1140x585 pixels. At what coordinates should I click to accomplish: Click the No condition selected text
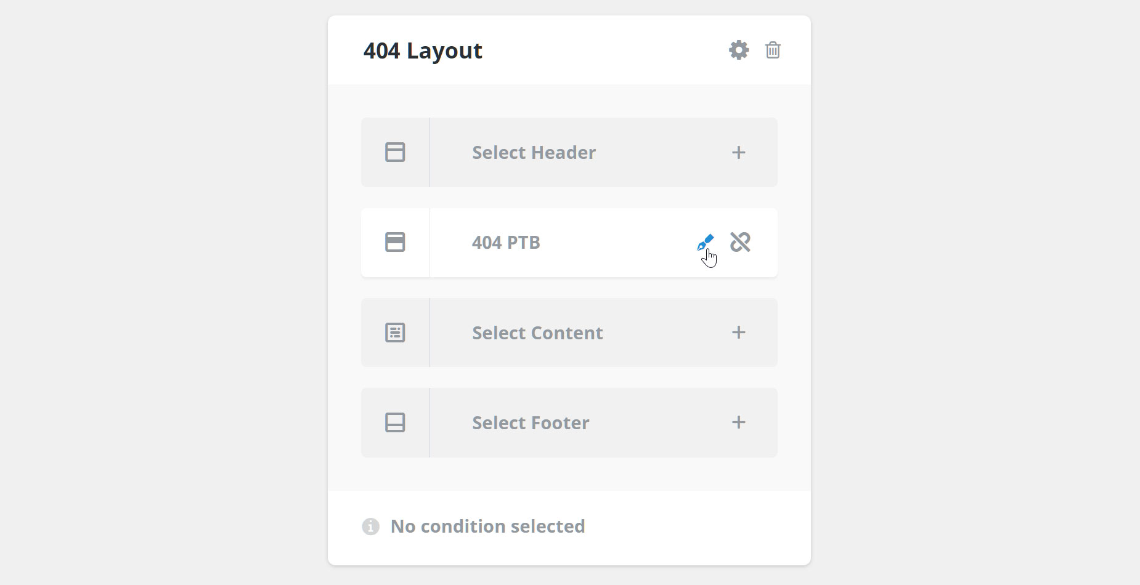[488, 526]
